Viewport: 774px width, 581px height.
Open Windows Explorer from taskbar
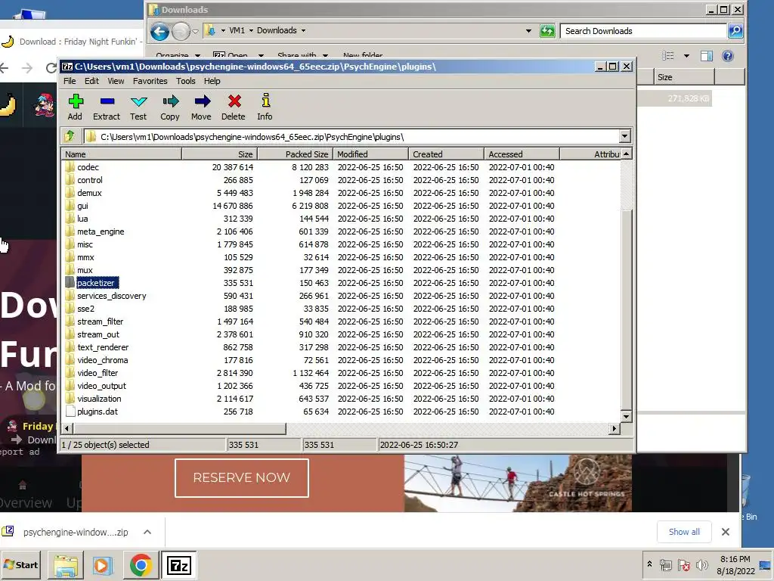coord(66,565)
